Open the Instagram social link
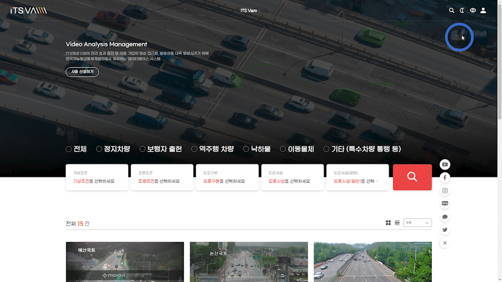The image size is (502, 282). [x=444, y=191]
